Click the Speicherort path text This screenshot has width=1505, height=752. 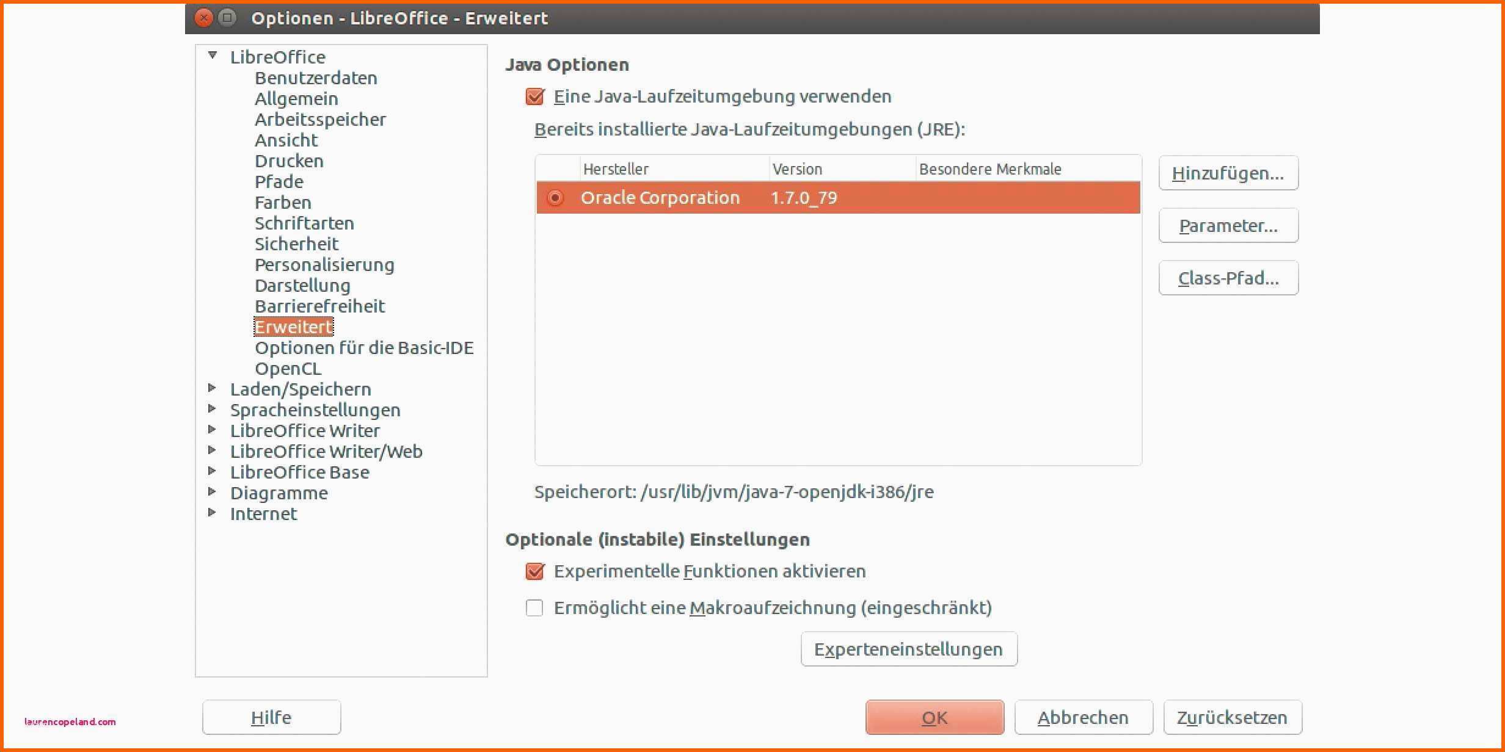coord(734,492)
